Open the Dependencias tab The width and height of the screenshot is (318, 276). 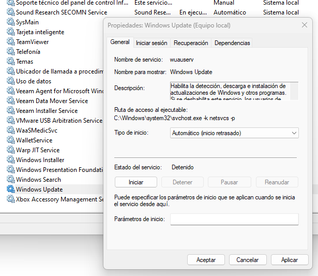232,43
